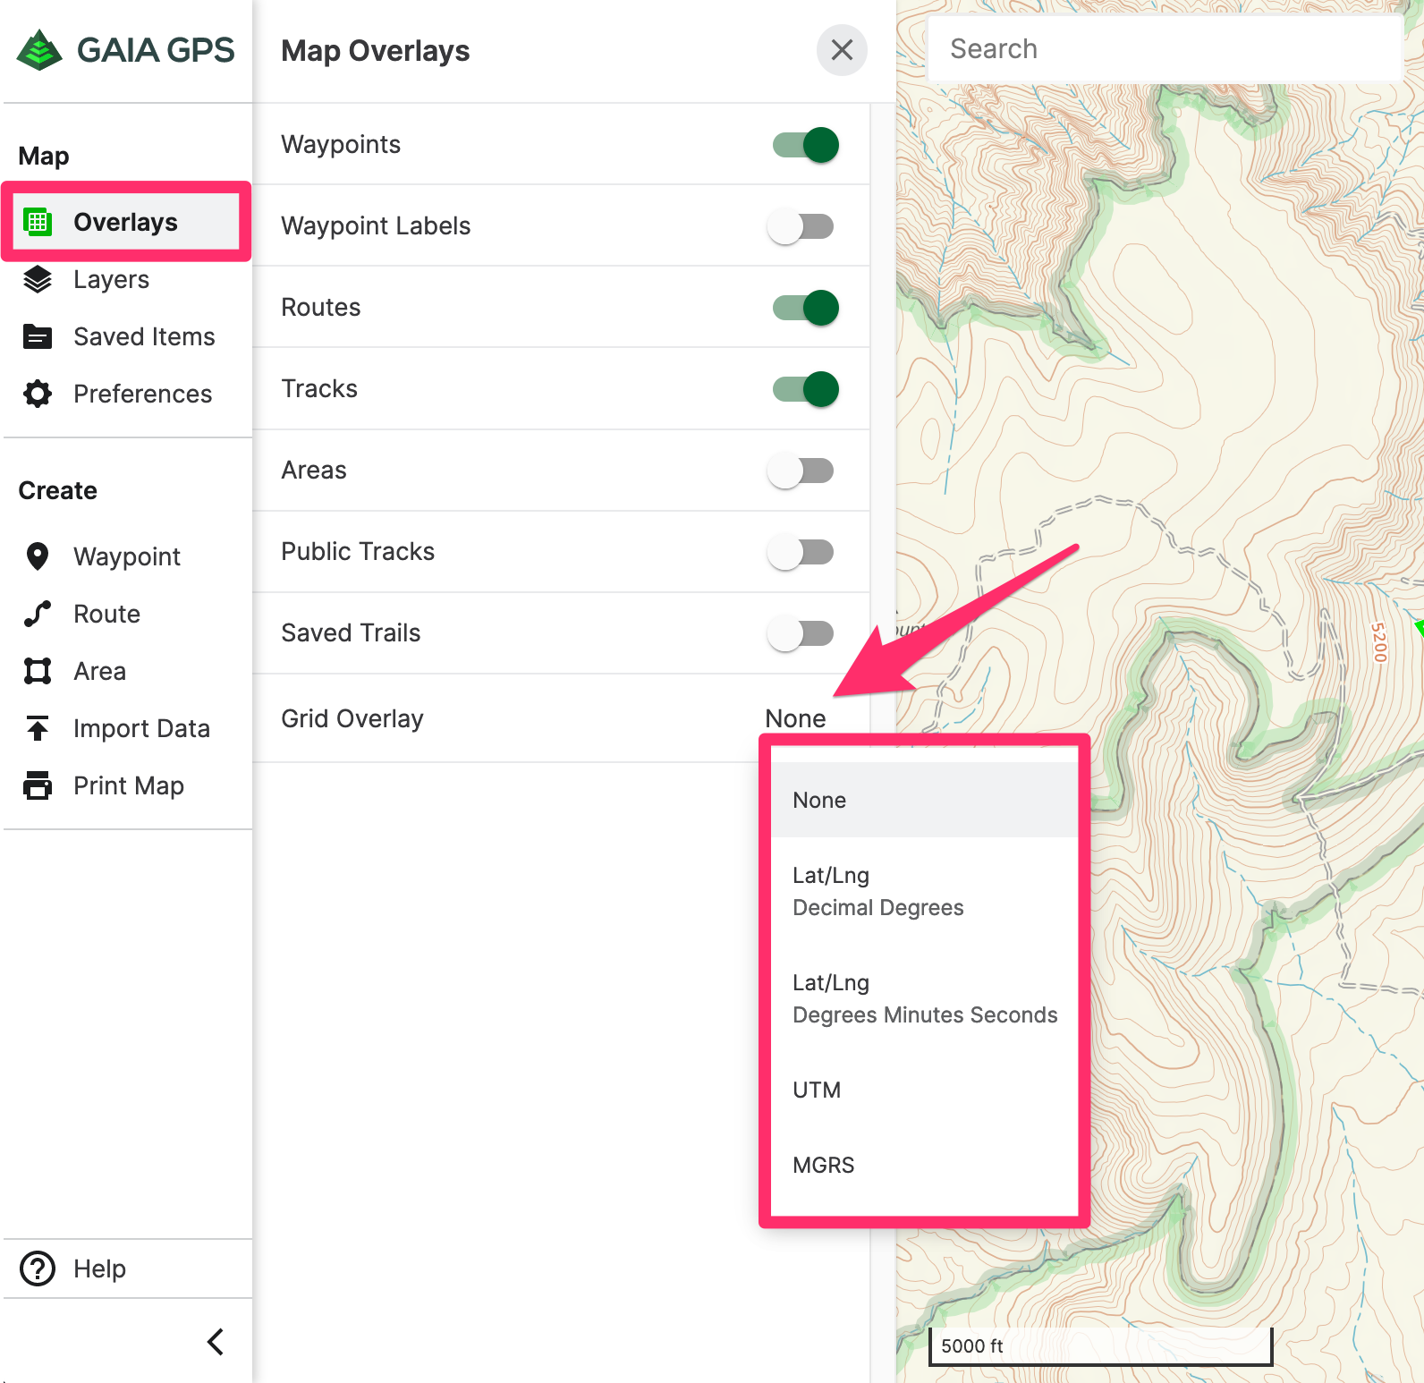Choose Lat/Lng Decimal Degrees grid option
1424x1383 pixels.
925,891
